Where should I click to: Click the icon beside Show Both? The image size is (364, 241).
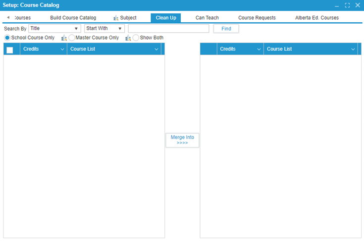point(128,38)
